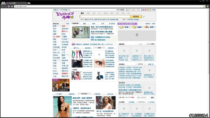Click the stock code input field

(143, 98)
